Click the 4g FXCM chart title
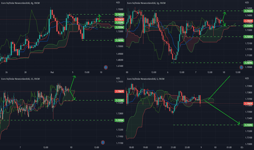Screen dimensions: 254x150 point(20,3)
